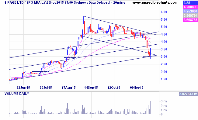Click the 2.00 price axis label
This screenshot has width=198, height=120.
164,72
